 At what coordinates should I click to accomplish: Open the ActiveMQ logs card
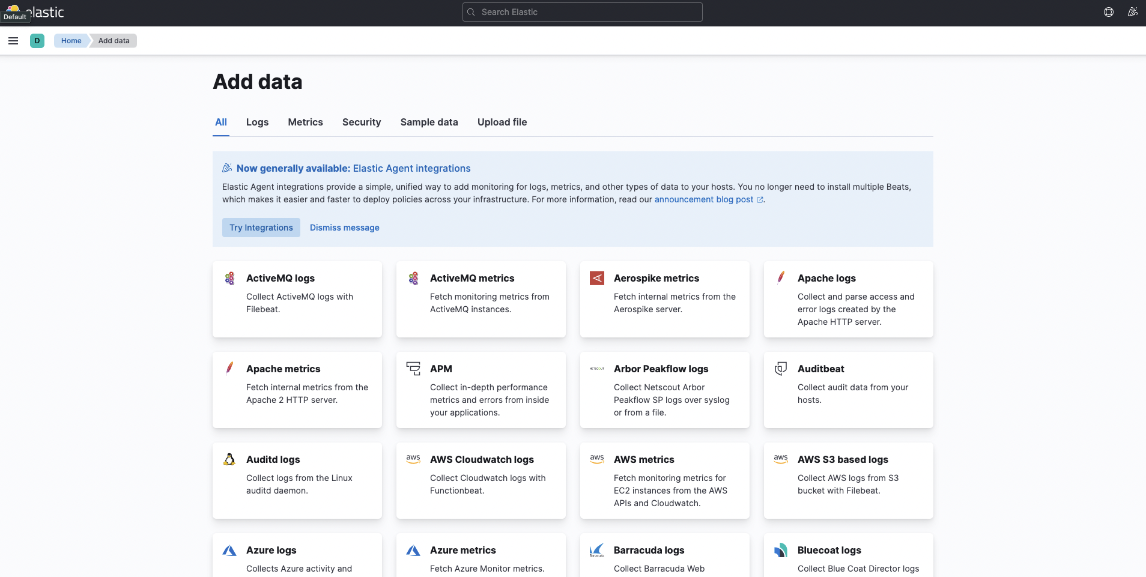[x=297, y=299]
